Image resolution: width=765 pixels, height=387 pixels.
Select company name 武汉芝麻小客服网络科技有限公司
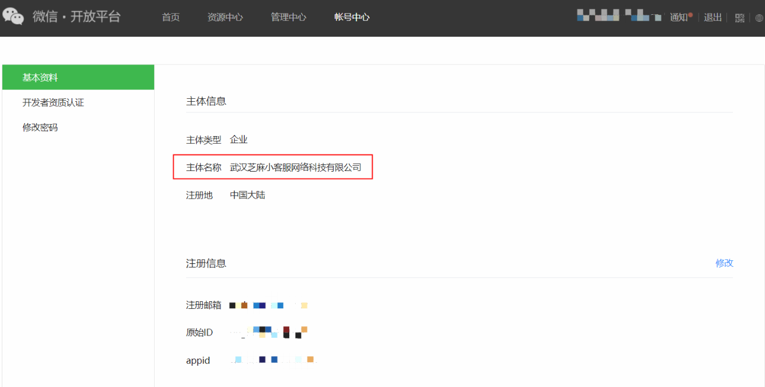pos(296,167)
